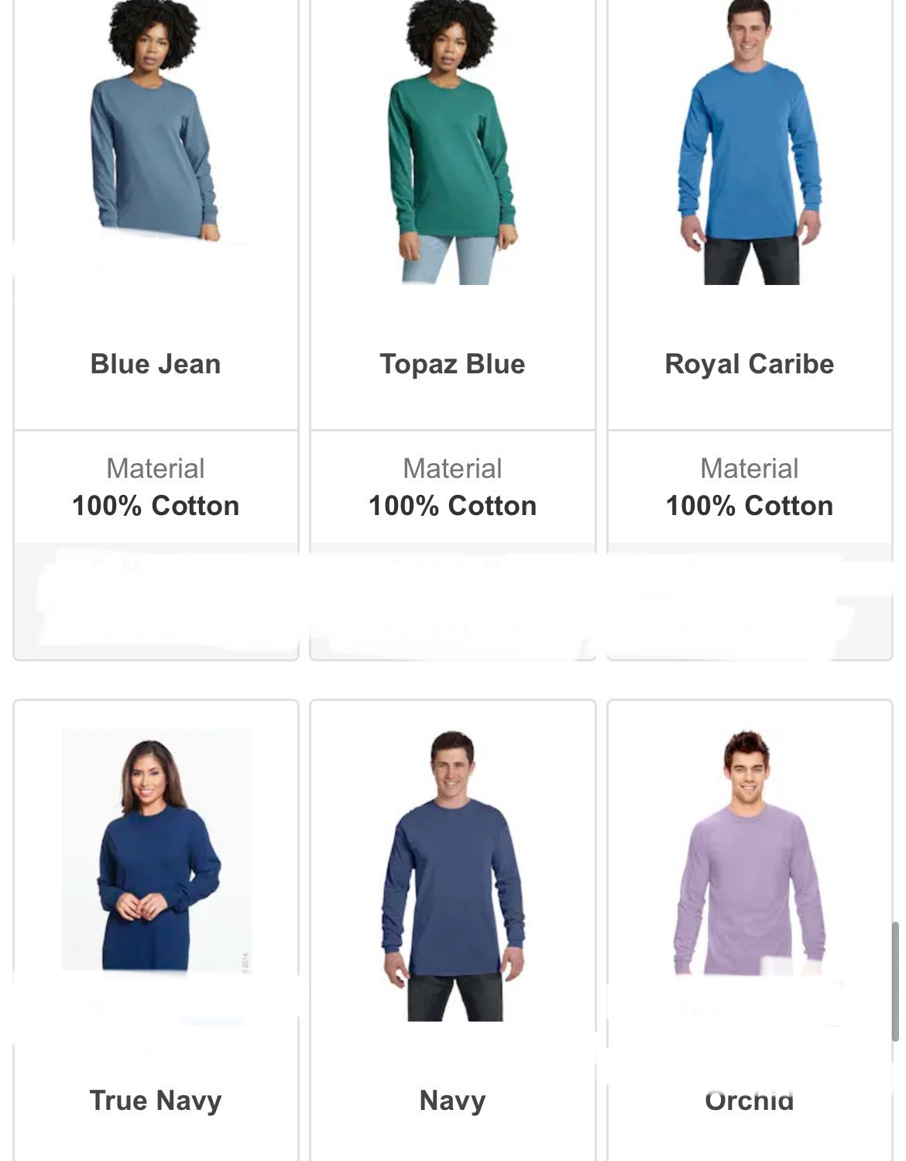The height and width of the screenshot is (1161, 906).
Task: Open the Blue Jean shirt photo
Action: pos(155,121)
